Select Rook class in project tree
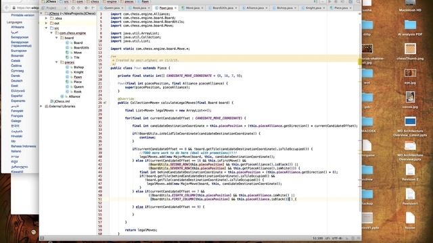The image size is (433, 243). (x=78, y=92)
